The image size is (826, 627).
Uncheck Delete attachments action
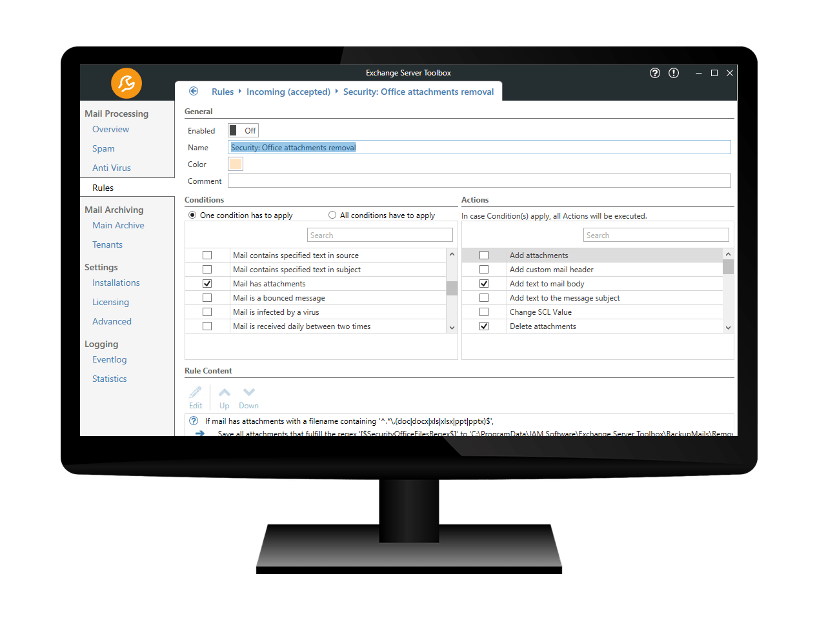[484, 326]
